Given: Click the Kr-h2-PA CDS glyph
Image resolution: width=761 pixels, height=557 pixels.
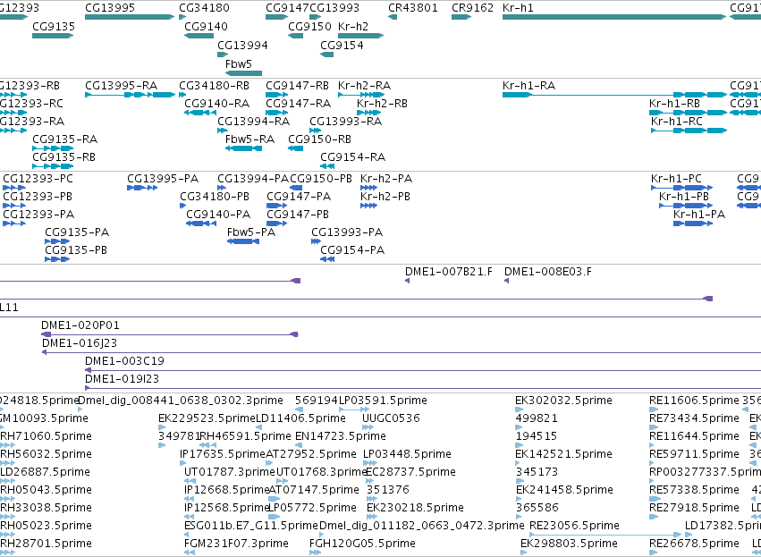Looking at the screenshot, I should tap(368, 187).
